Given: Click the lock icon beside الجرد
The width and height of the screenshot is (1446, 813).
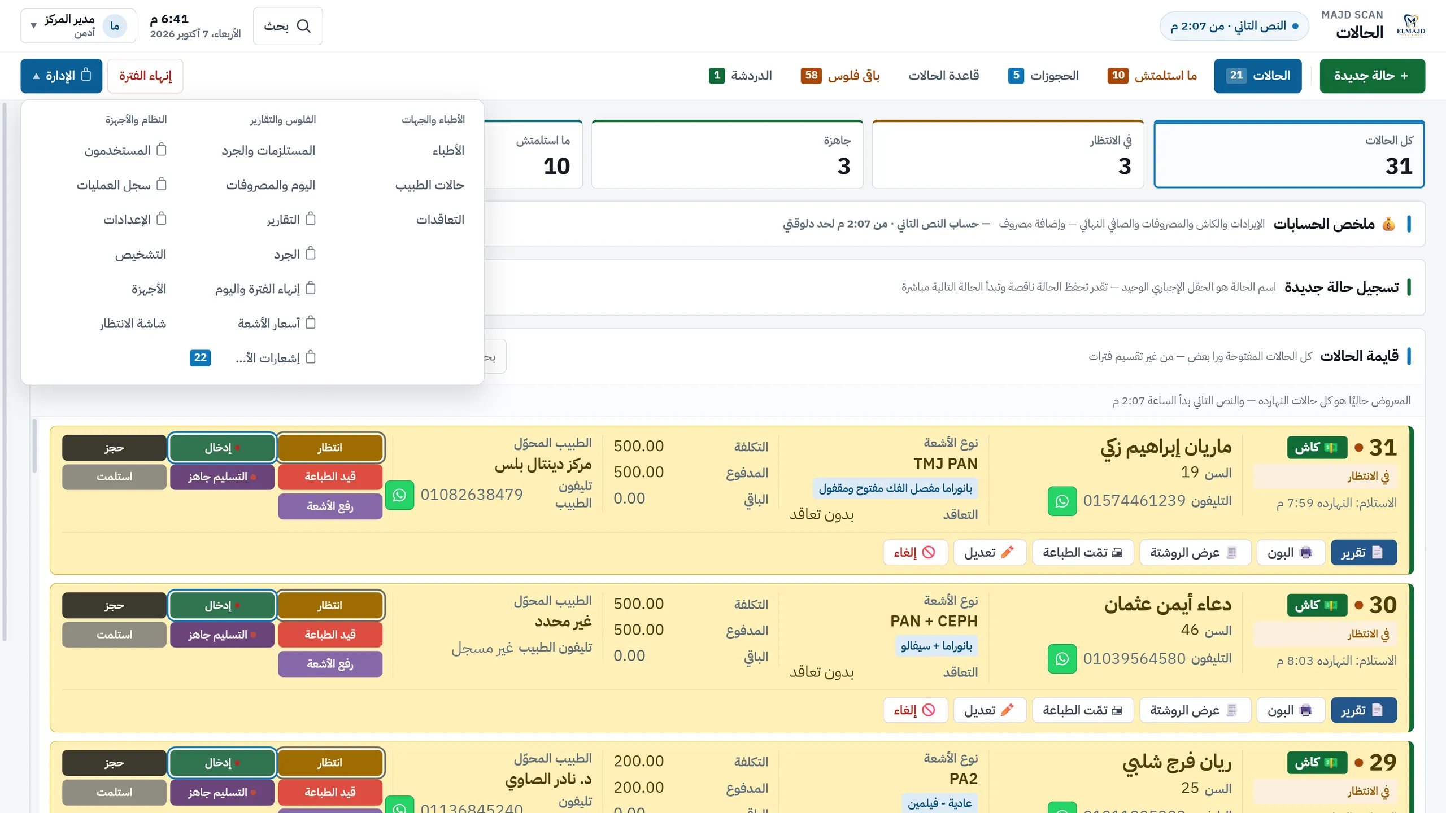Looking at the screenshot, I should (x=310, y=253).
